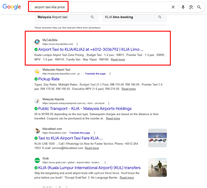Viewport: 207px width, 188px height.
Task: Click the Google logo
Action: [x=12, y=7]
